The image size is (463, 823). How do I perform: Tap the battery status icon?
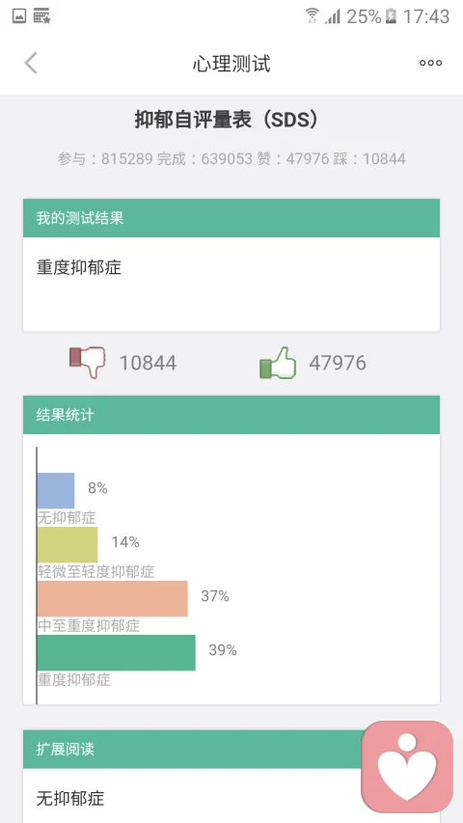[x=391, y=16]
